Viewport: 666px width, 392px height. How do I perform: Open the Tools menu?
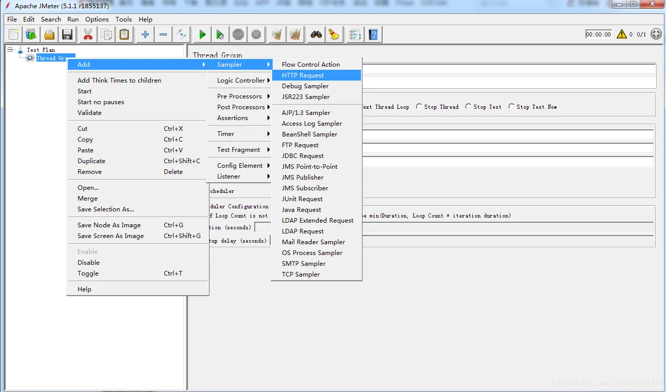click(124, 19)
